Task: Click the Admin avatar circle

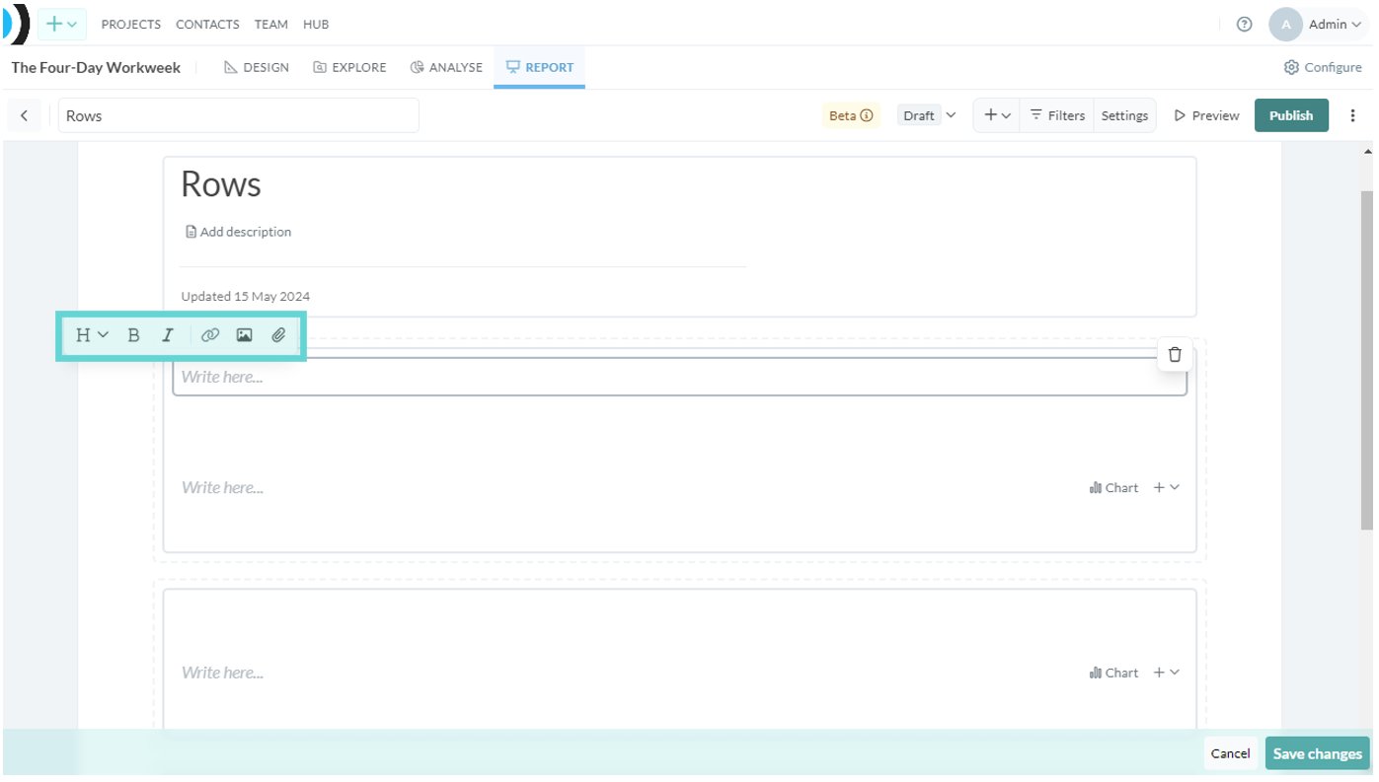Action: [1285, 25]
